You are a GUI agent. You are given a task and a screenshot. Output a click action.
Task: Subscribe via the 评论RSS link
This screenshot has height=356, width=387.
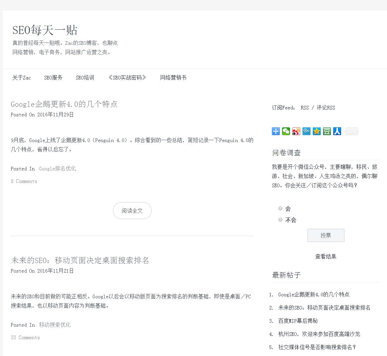[x=326, y=108]
